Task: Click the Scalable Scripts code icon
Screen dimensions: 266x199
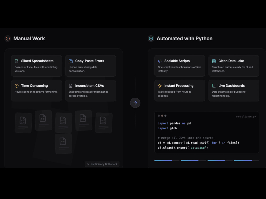Action: point(160,61)
